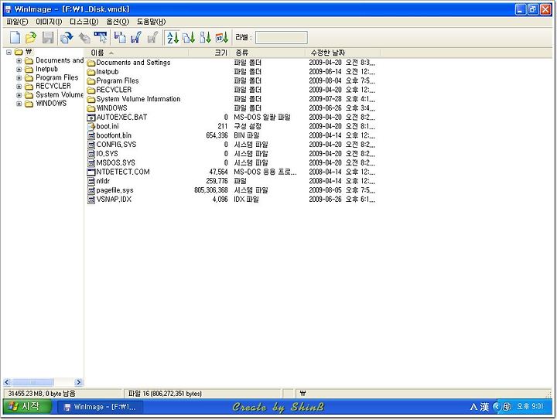The width and height of the screenshot is (557, 420).
Task: Expand the Program Files tree node
Action: [x=19, y=78]
